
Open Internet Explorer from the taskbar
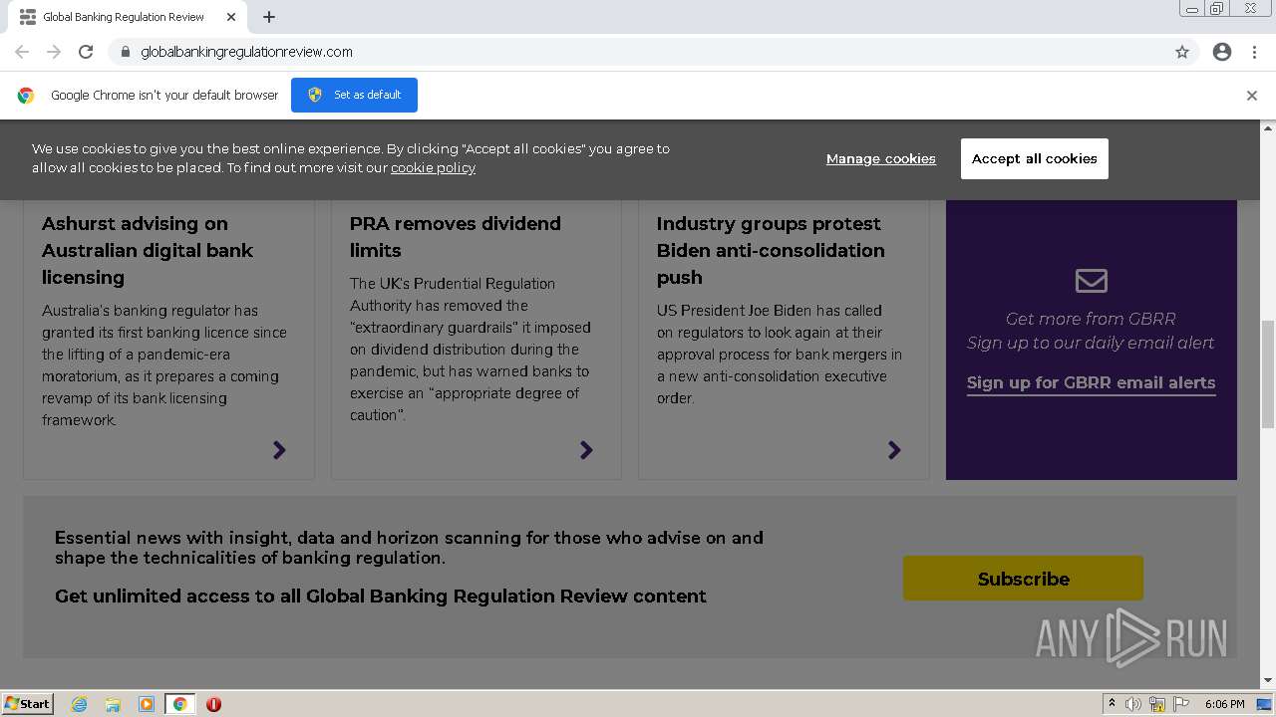pos(79,704)
